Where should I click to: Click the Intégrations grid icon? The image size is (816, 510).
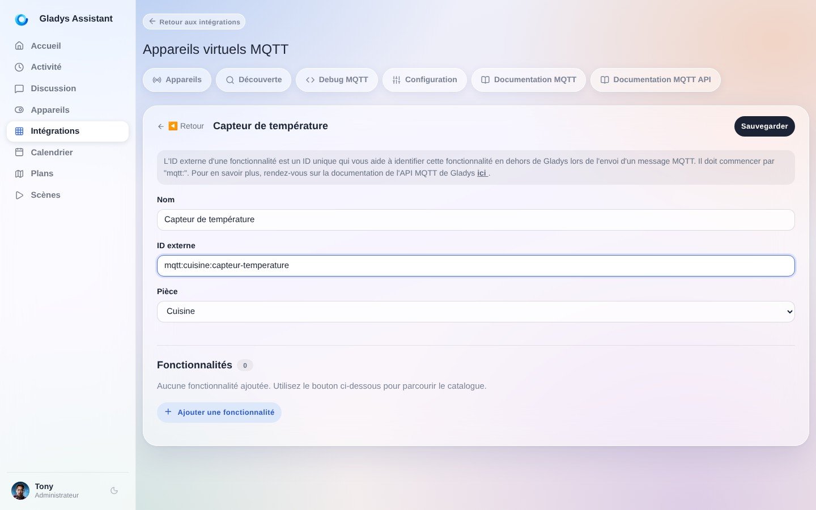point(19,131)
